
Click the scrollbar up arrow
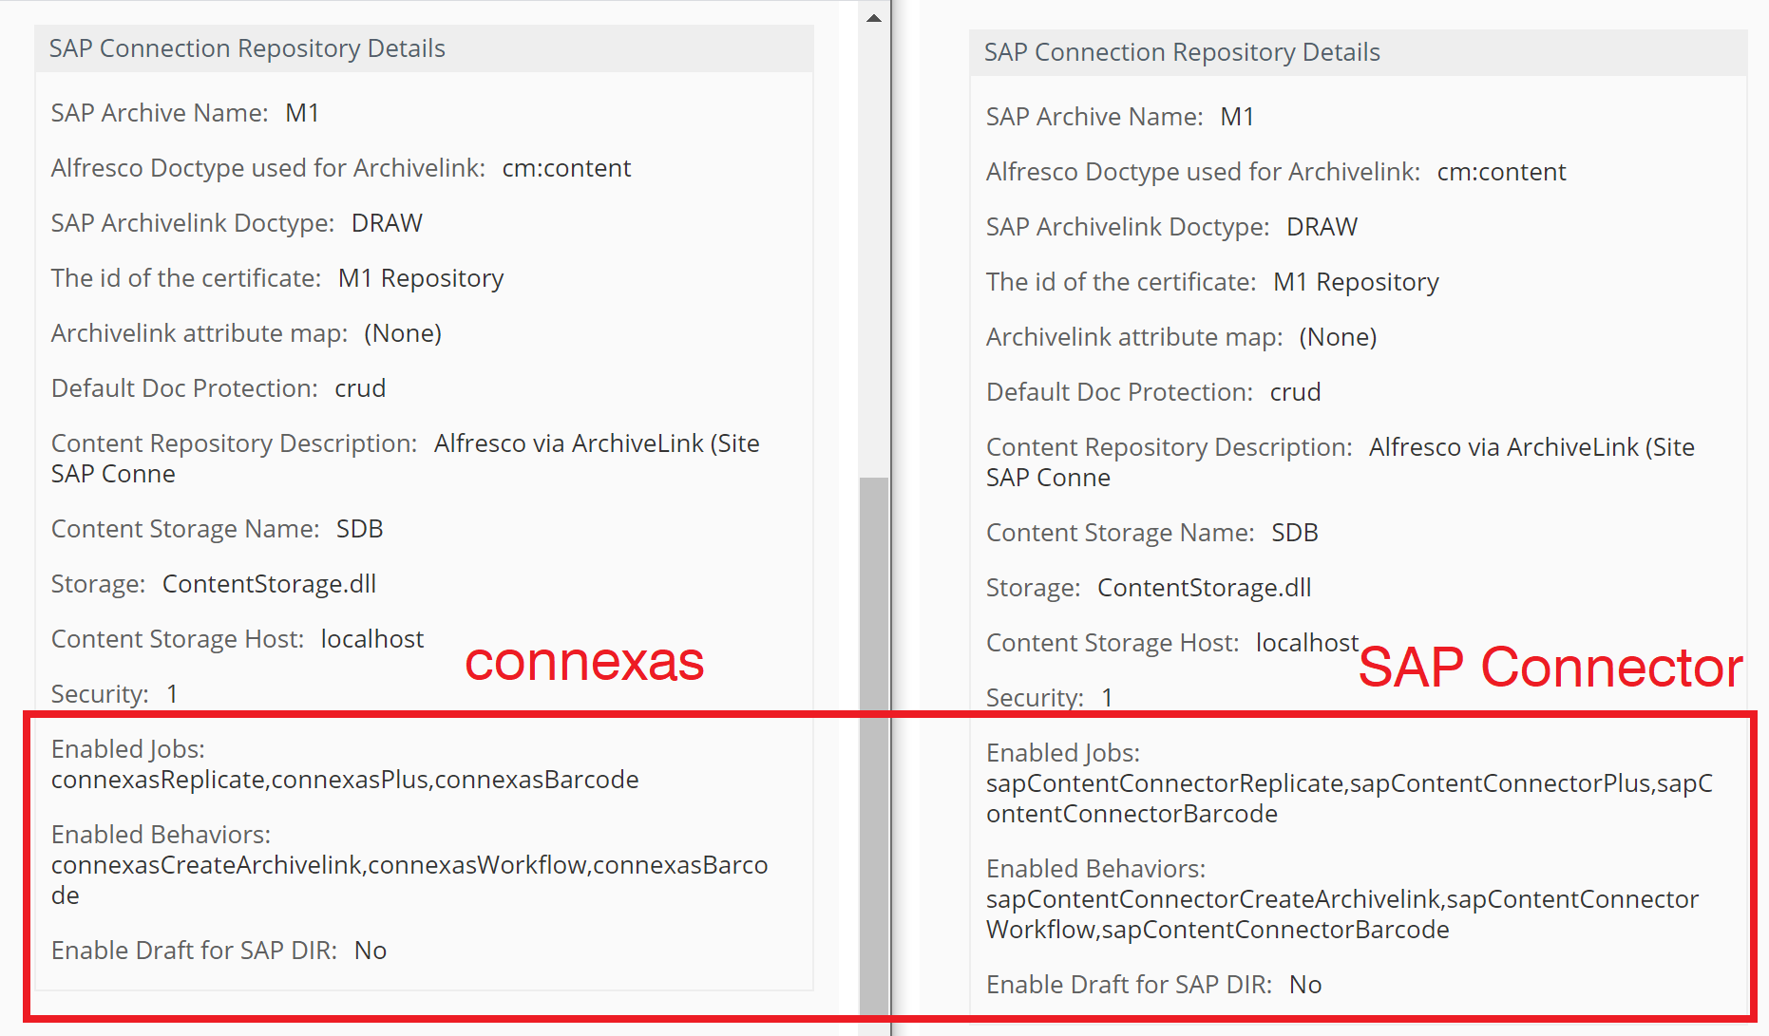point(873,16)
